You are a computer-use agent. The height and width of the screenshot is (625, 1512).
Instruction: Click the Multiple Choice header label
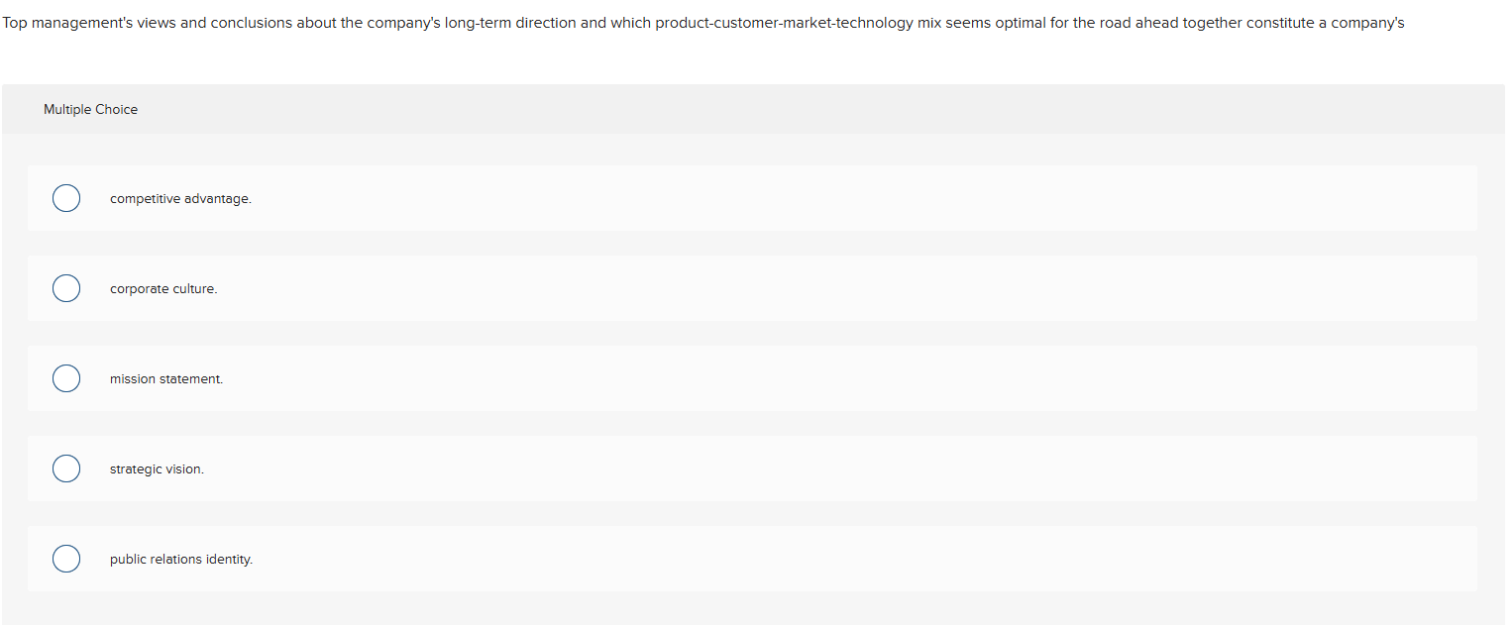90,109
